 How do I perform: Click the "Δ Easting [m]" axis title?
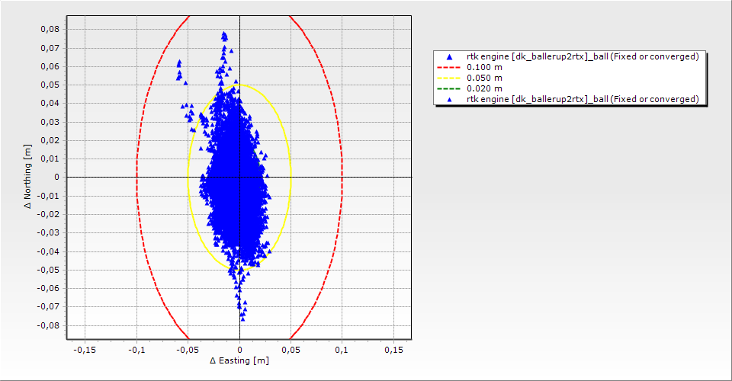[239, 360]
